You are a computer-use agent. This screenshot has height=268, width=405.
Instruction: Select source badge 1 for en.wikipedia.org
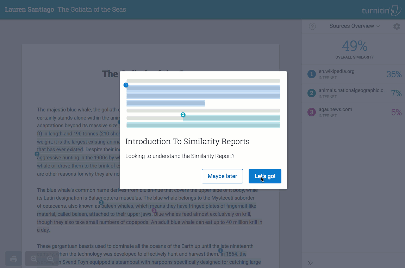tap(312, 74)
